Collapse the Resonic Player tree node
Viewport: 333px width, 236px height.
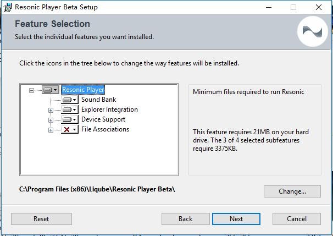(31, 90)
